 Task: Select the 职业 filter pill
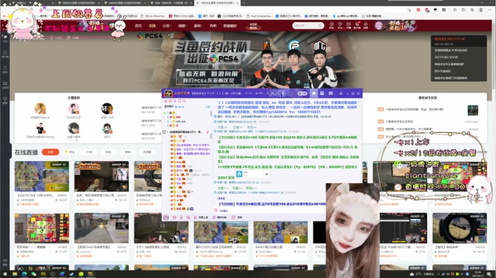[70, 152]
